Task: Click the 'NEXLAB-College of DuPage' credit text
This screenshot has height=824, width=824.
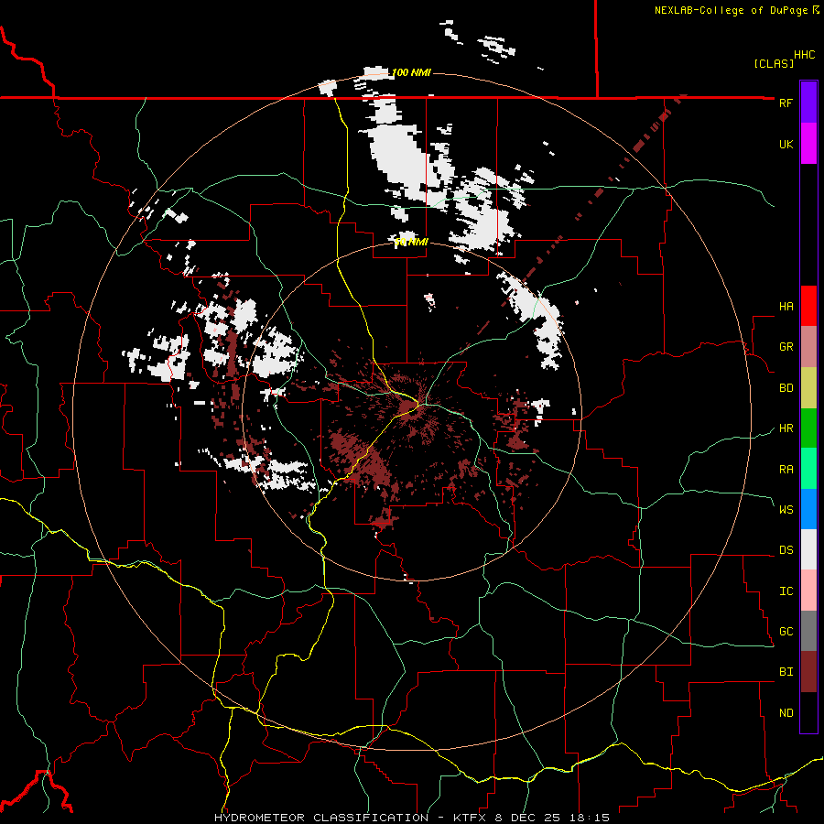Action: 732,10
